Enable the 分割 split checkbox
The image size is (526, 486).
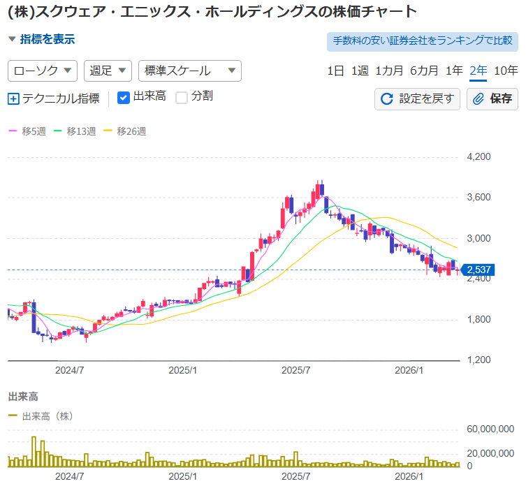(182, 97)
